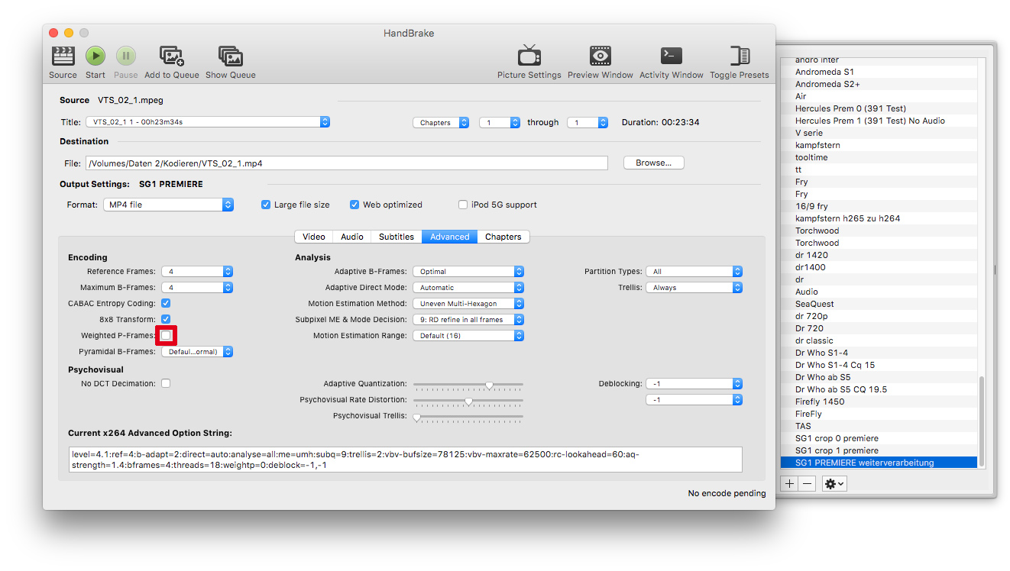
Task: Open the Trellis Always dropdown
Action: (694, 288)
